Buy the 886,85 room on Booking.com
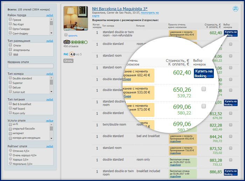 click(x=231, y=172)
